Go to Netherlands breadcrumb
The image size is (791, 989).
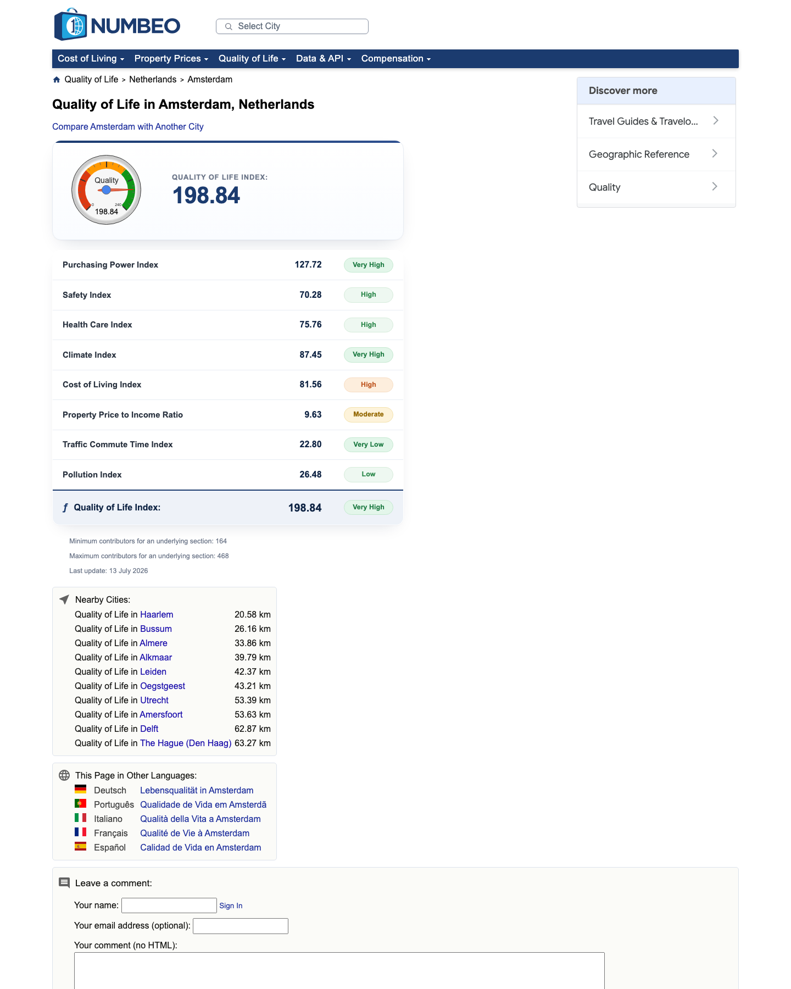153,80
